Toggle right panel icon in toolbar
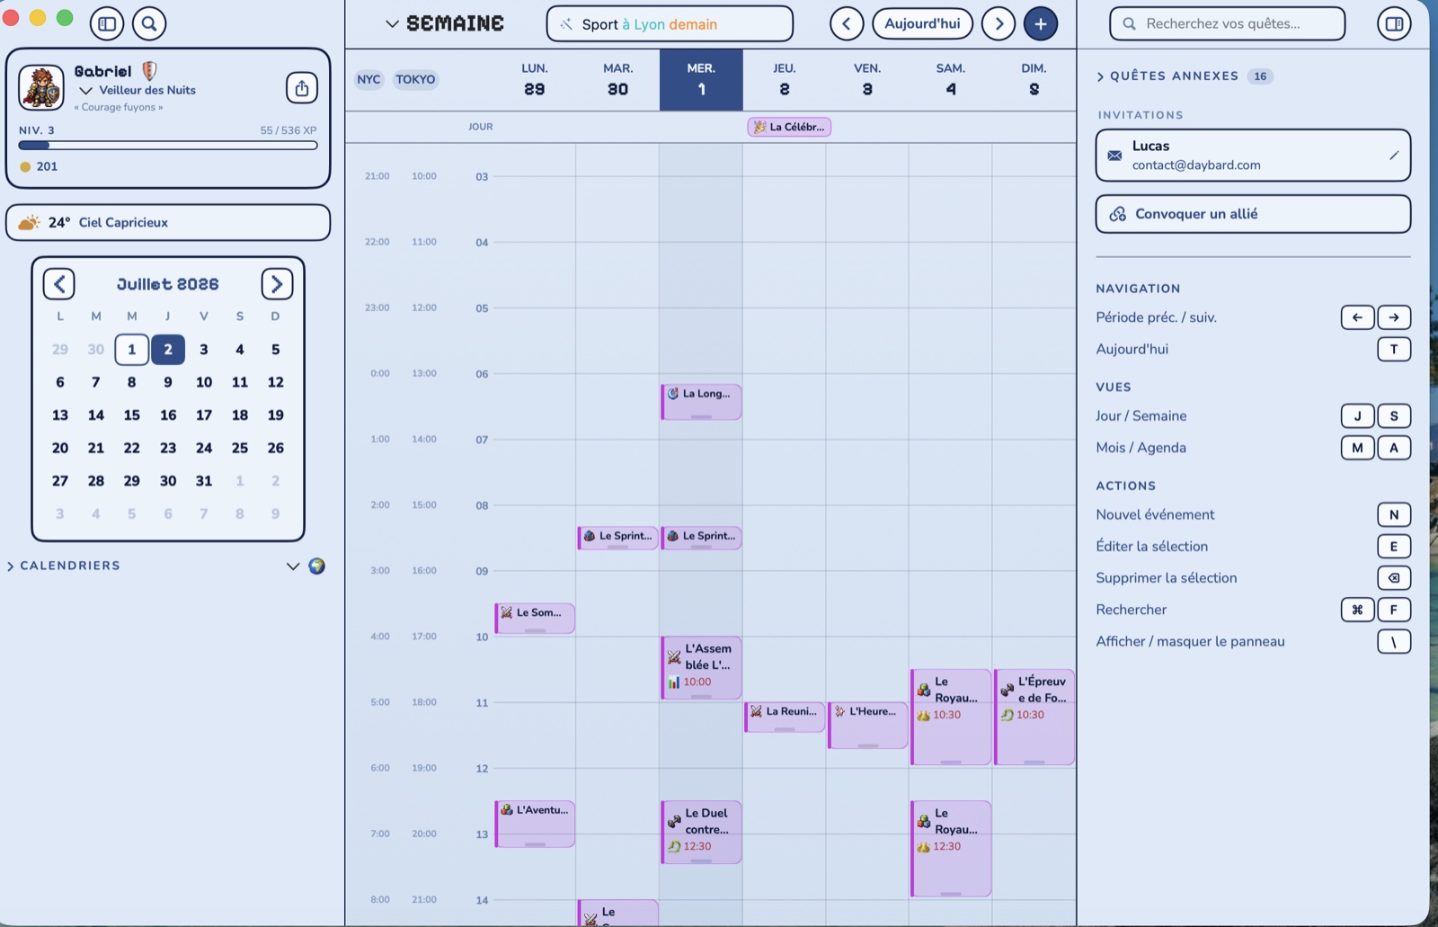Screen dimensions: 1438x927 coord(1394,23)
